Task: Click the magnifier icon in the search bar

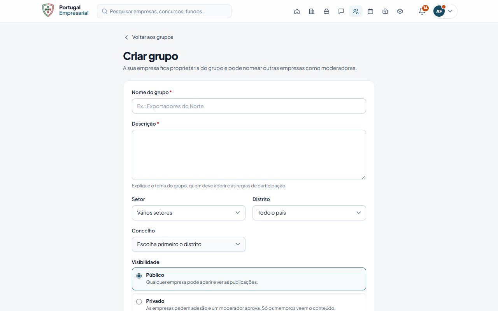Action: [105, 11]
